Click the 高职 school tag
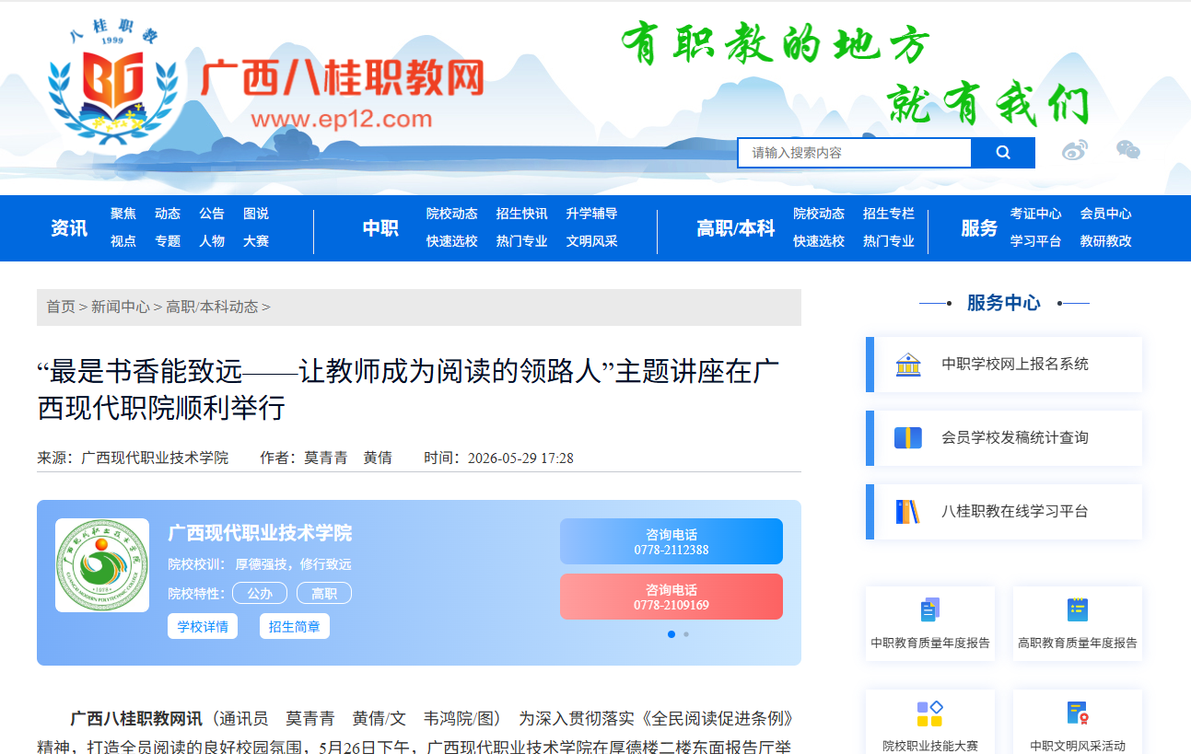 tap(324, 594)
